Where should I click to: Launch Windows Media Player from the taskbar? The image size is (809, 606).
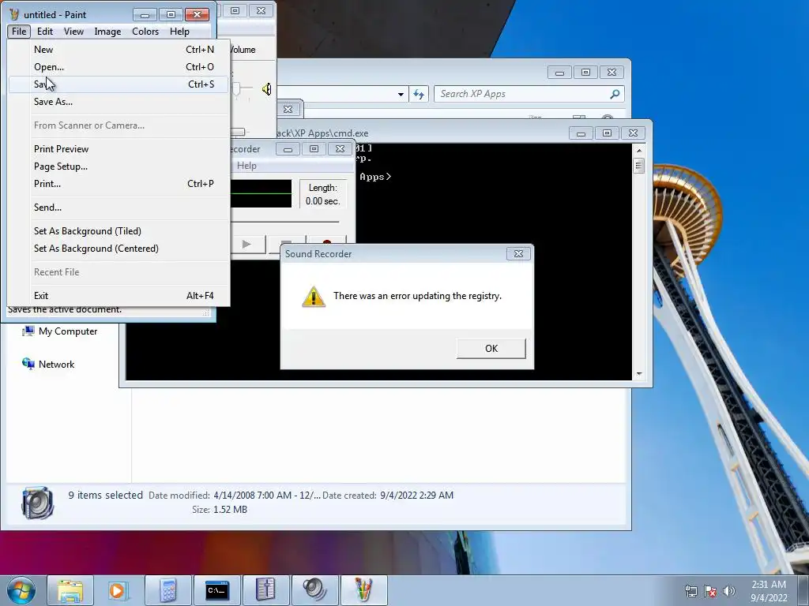[x=117, y=590]
